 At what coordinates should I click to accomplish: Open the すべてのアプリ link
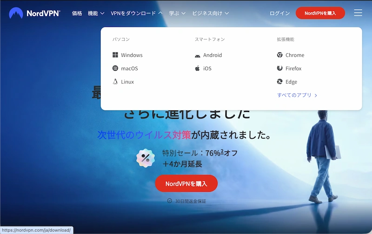[297, 95]
